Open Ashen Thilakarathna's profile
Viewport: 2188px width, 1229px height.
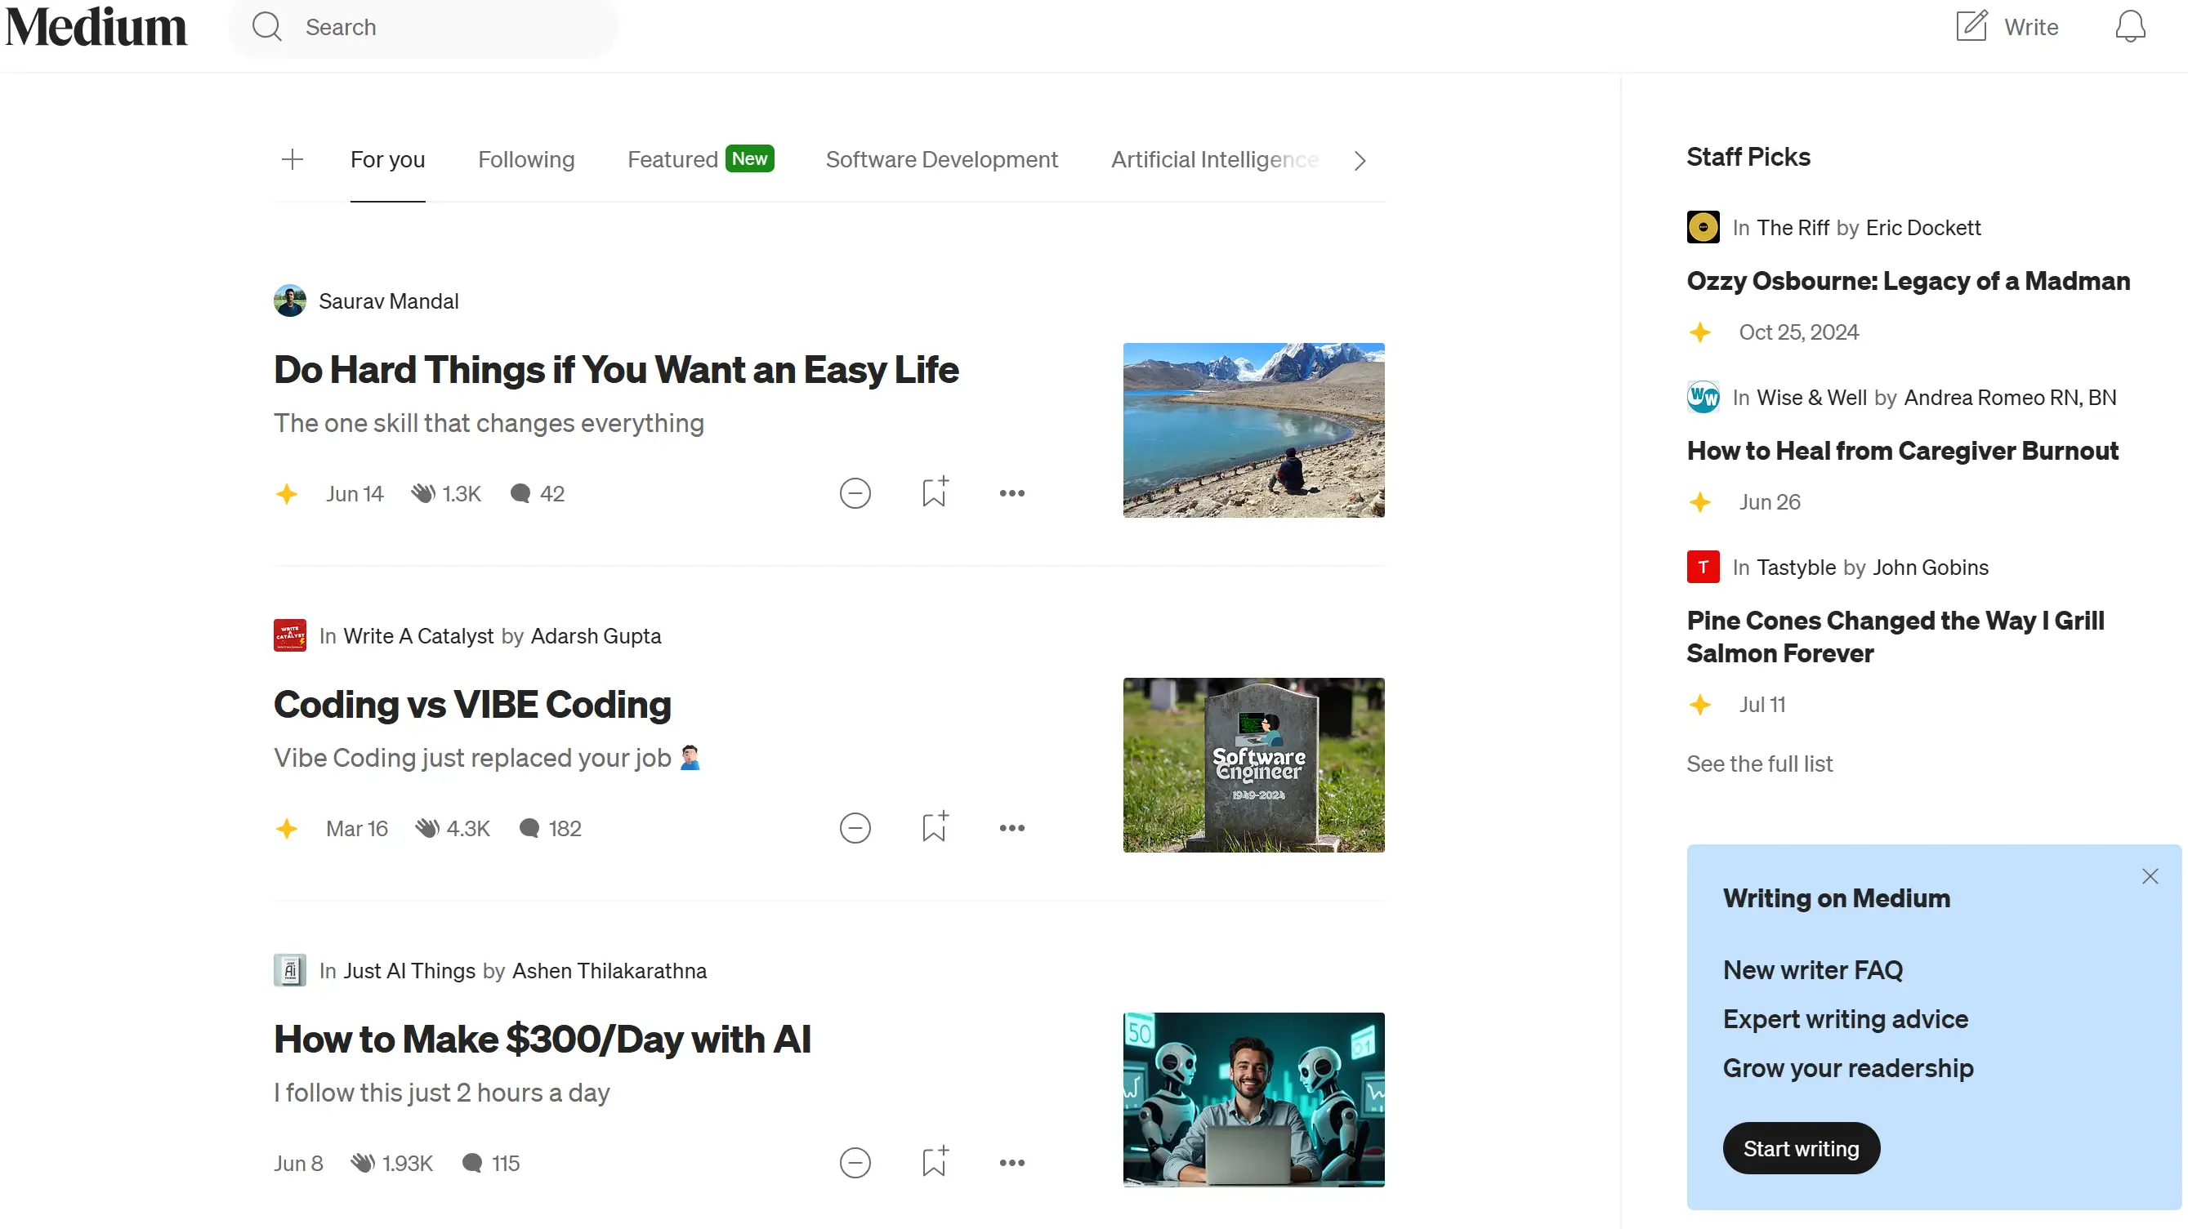[609, 970]
